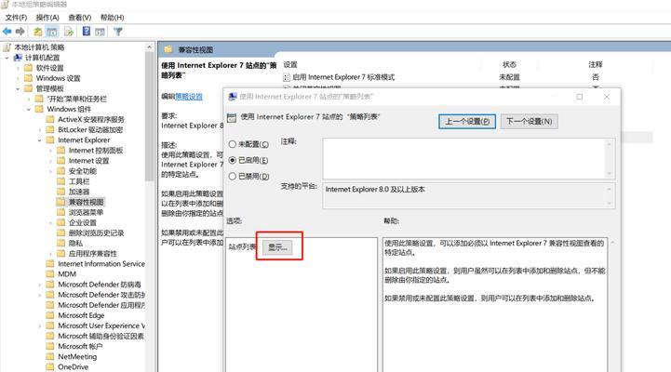
Task: Click the folder icon beside 管理模板
Action: click(x=29, y=88)
